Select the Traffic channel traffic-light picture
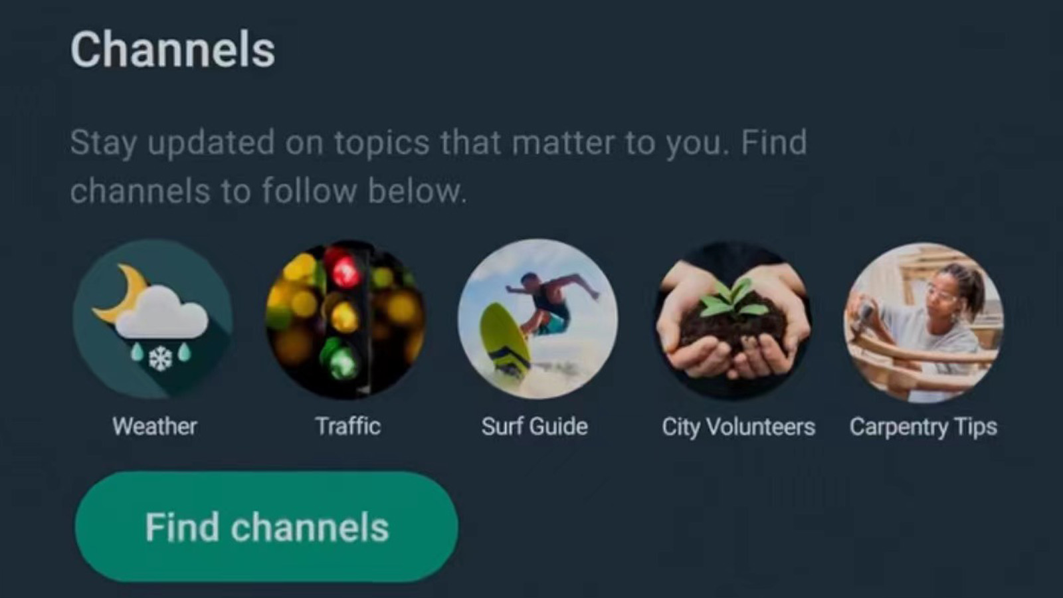Viewport: 1063px width, 598px height. click(x=345, y=320)
